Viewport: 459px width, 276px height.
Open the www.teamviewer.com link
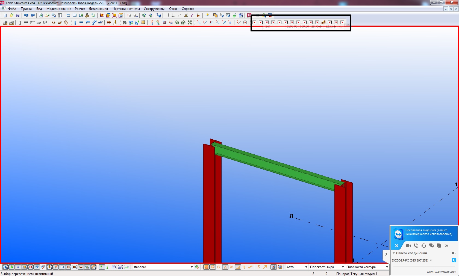click(441, 272)
